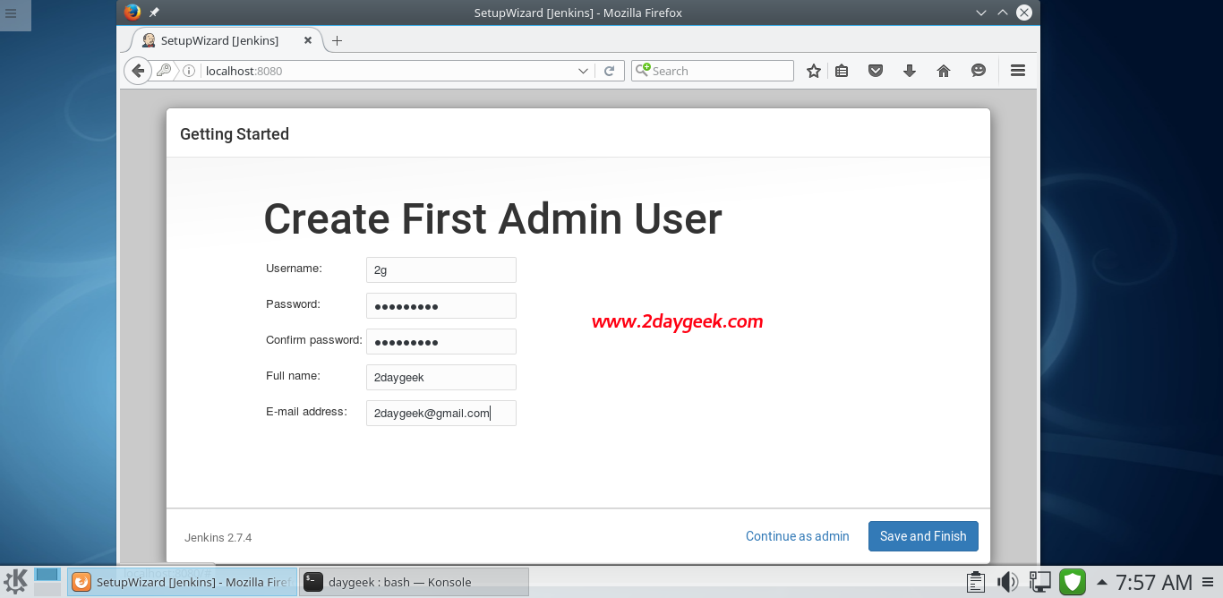
Task: Open a new tab with plus button
Action: (x=337, y=40)
